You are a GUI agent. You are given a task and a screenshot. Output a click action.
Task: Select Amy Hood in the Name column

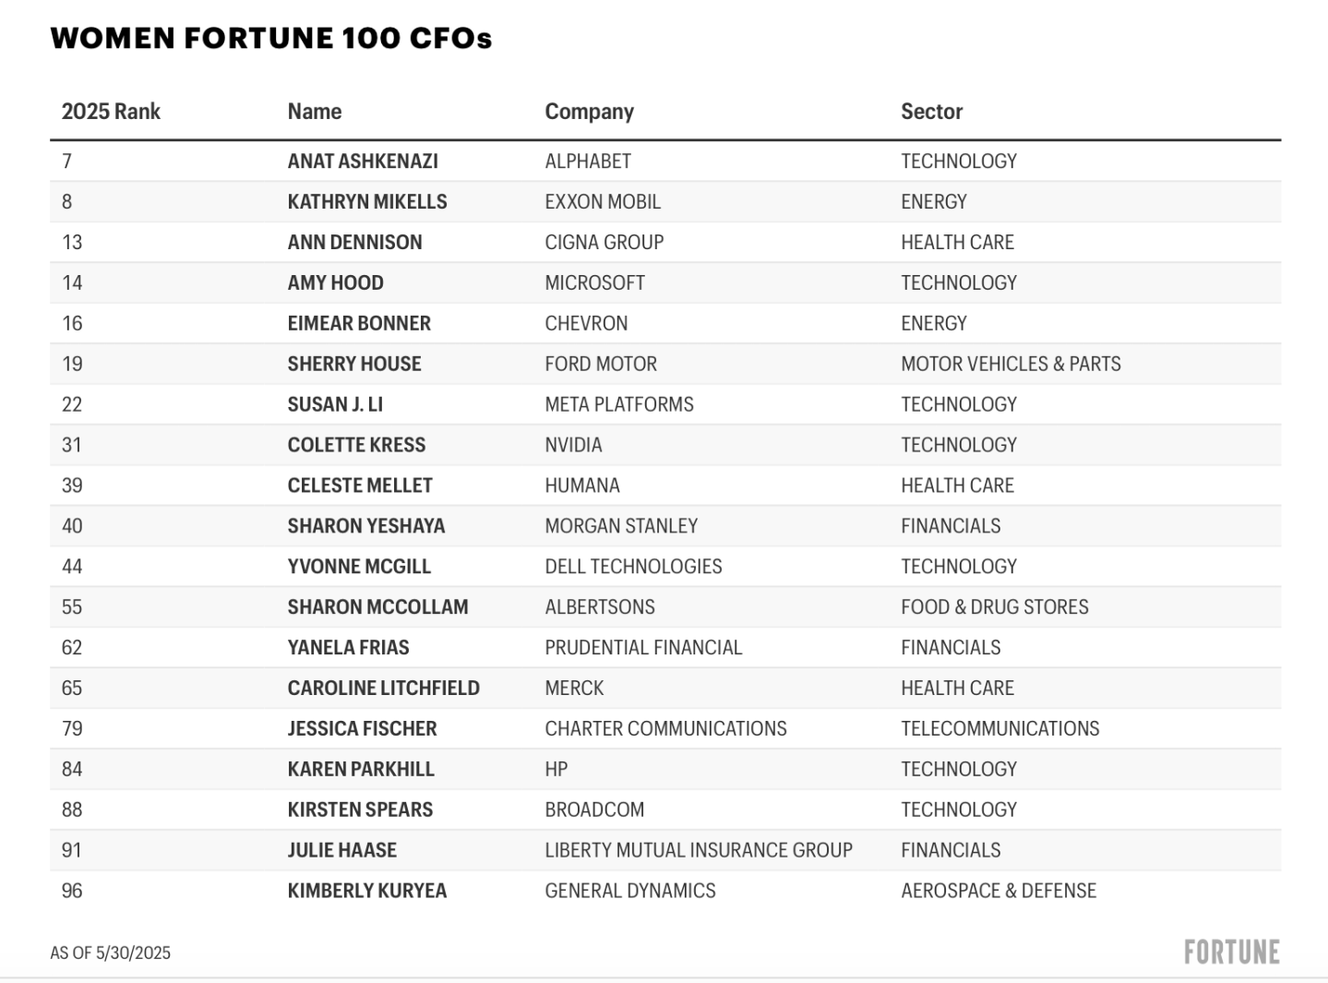point(335,283)
